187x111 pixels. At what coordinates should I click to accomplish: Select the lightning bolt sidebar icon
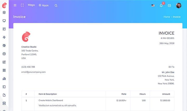(4, 37)
